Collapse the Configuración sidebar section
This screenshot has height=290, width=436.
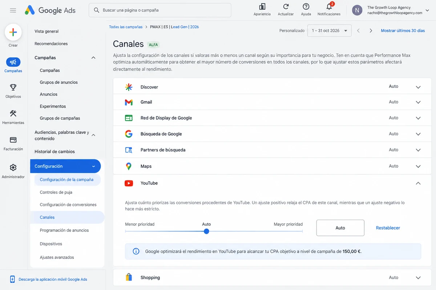[93, 166]
